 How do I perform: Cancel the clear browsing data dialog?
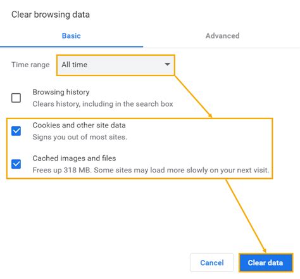(212, 263)
